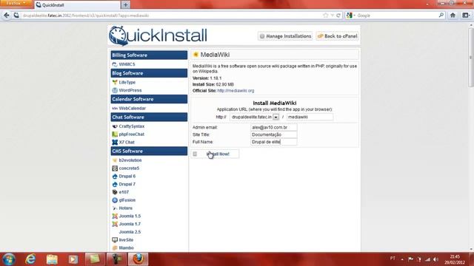Select CMS Software category header

point(149,151)
